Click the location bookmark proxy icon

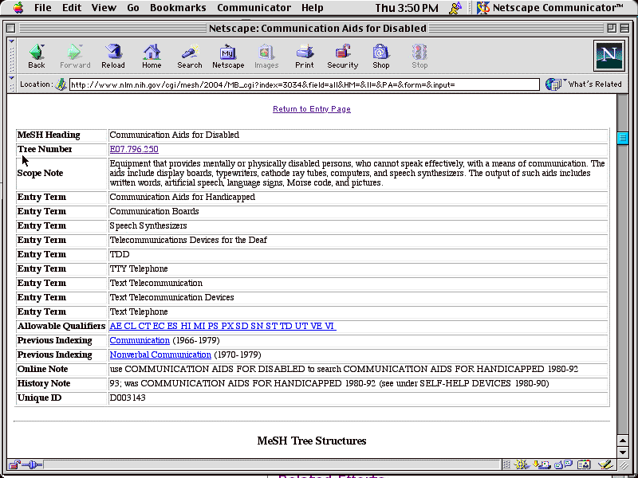click(x=61, y=84)
